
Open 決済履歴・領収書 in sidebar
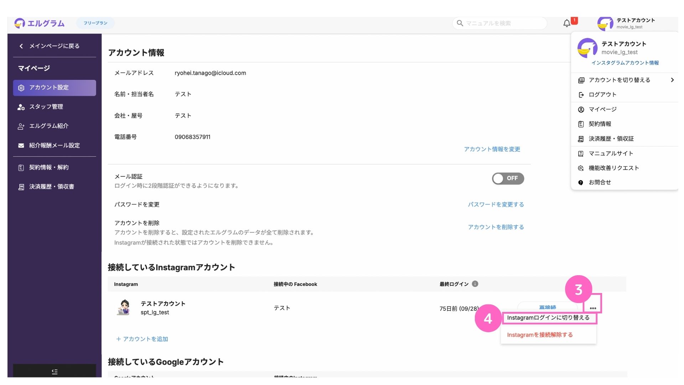coord(51,186)
